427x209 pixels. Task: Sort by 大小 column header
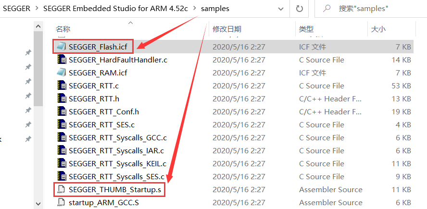tap(378, 29)
